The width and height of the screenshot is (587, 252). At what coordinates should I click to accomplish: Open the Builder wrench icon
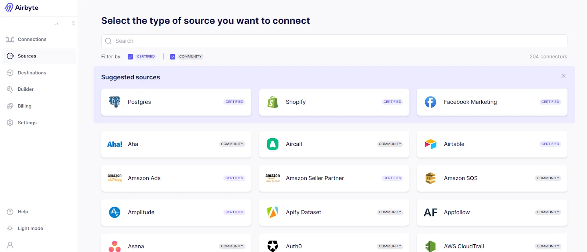[10, 89]
